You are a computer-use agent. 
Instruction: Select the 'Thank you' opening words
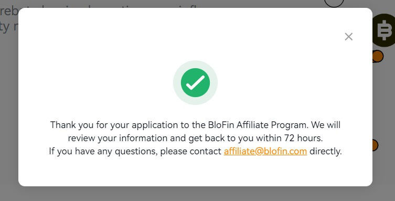(63, 125)
